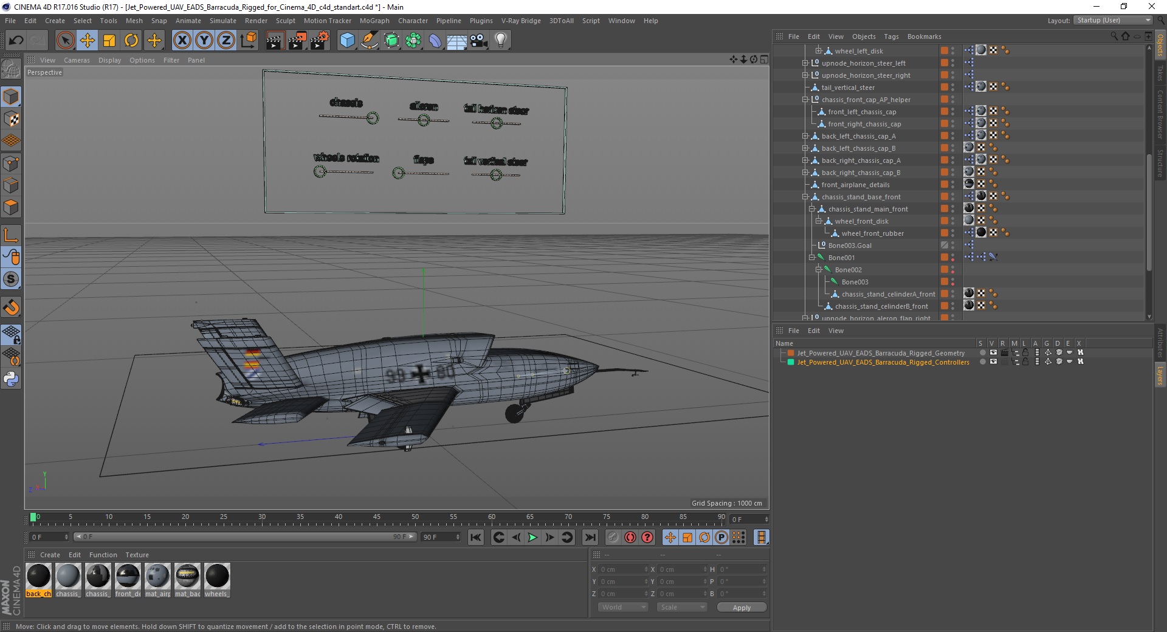The image size is (1167, 632).
Task: Select Rigged_Controllers layer row
Action: tap(883, 362)
